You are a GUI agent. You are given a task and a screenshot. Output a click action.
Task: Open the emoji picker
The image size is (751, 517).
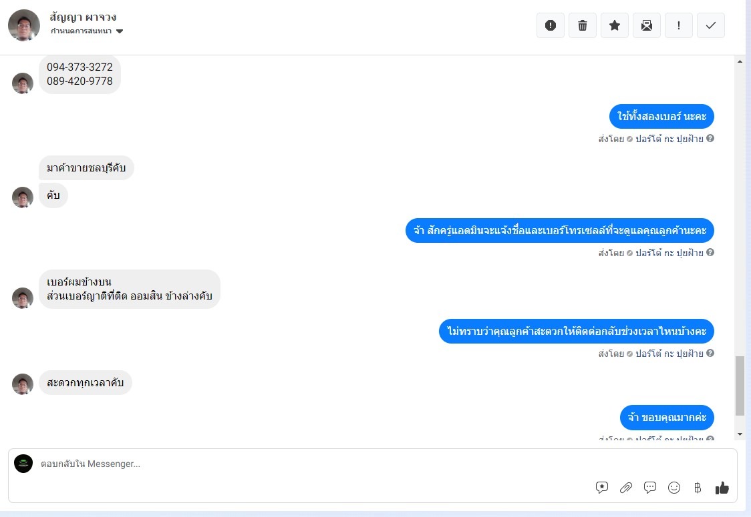(x=674, y=488)
